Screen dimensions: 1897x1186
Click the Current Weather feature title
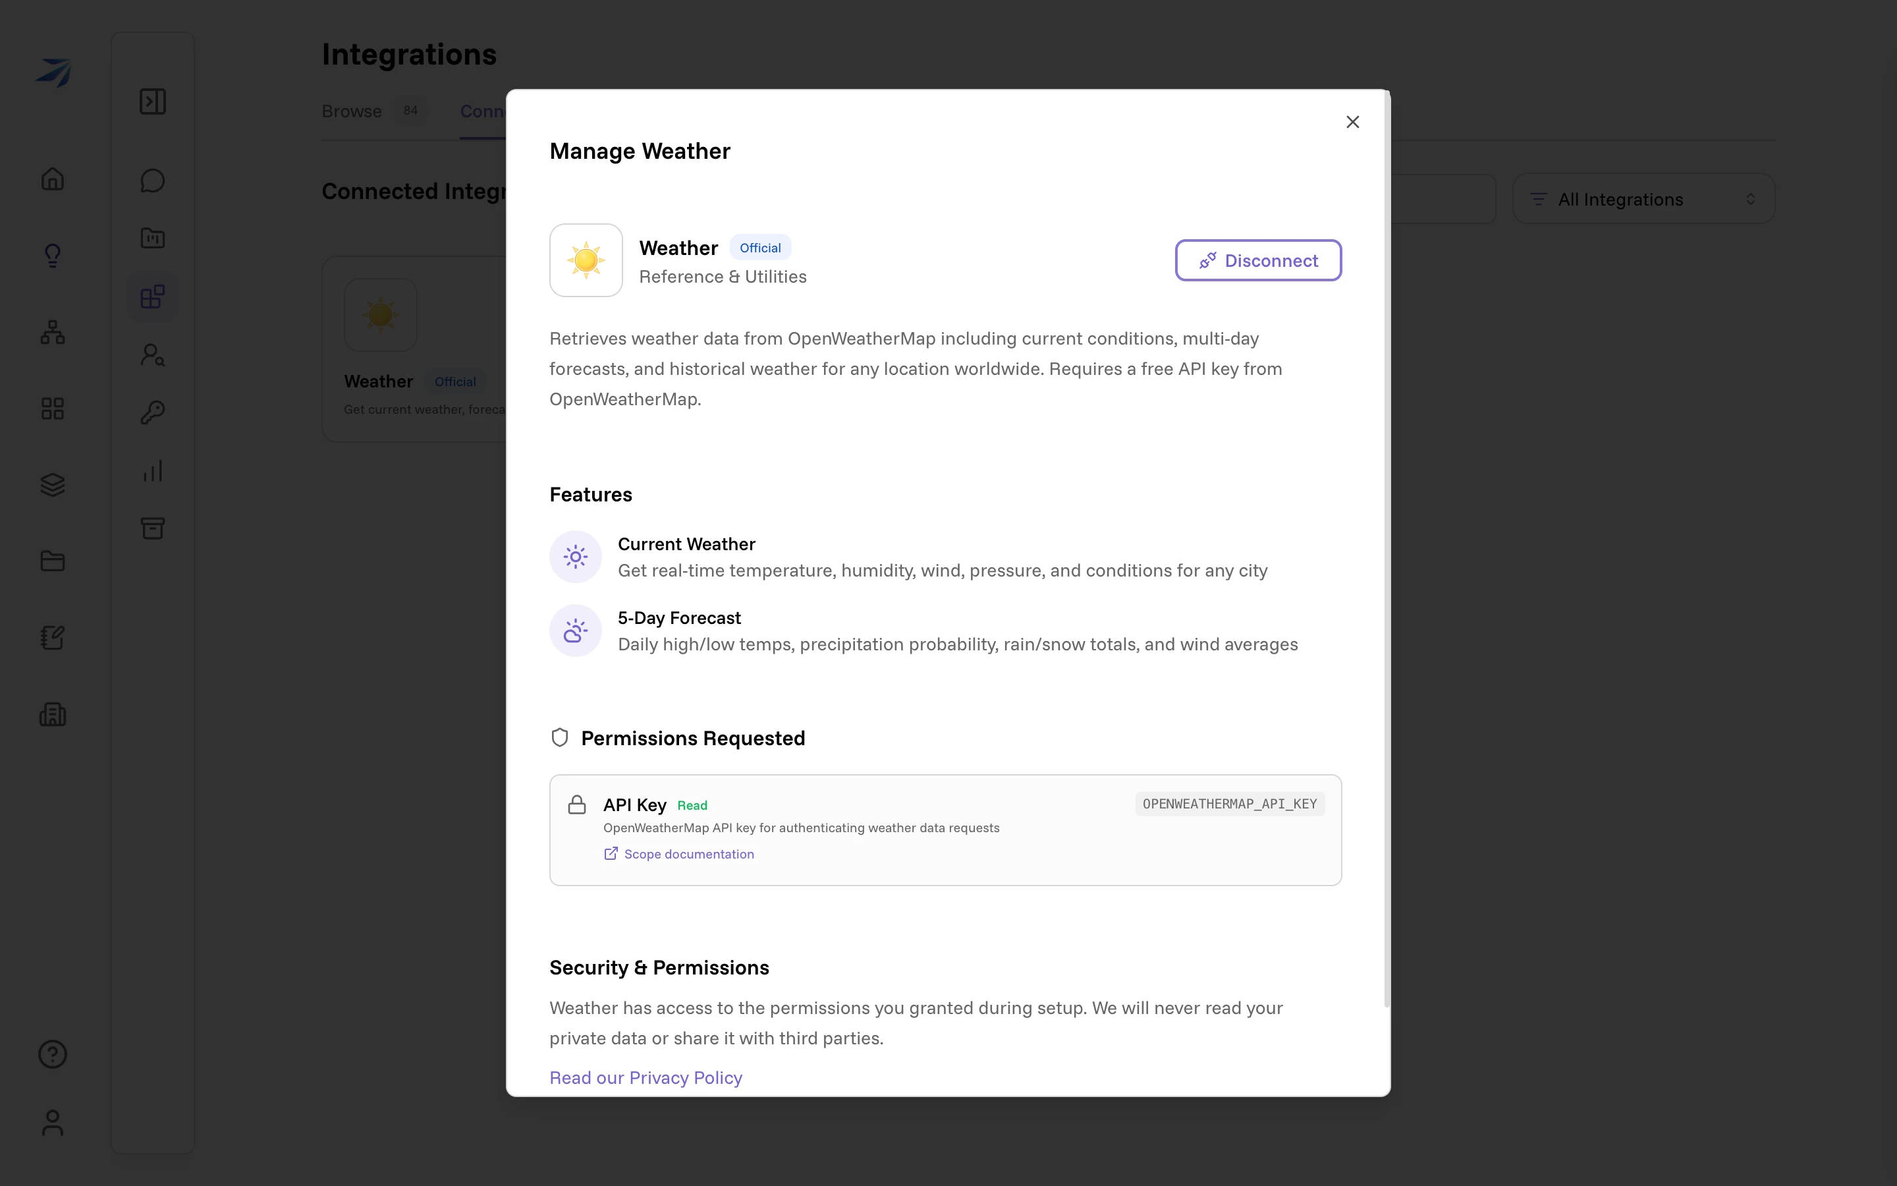tap(687, 544)
